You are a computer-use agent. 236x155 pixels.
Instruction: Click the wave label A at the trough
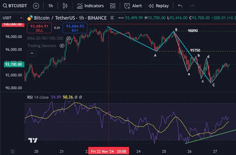coord(155,55)
